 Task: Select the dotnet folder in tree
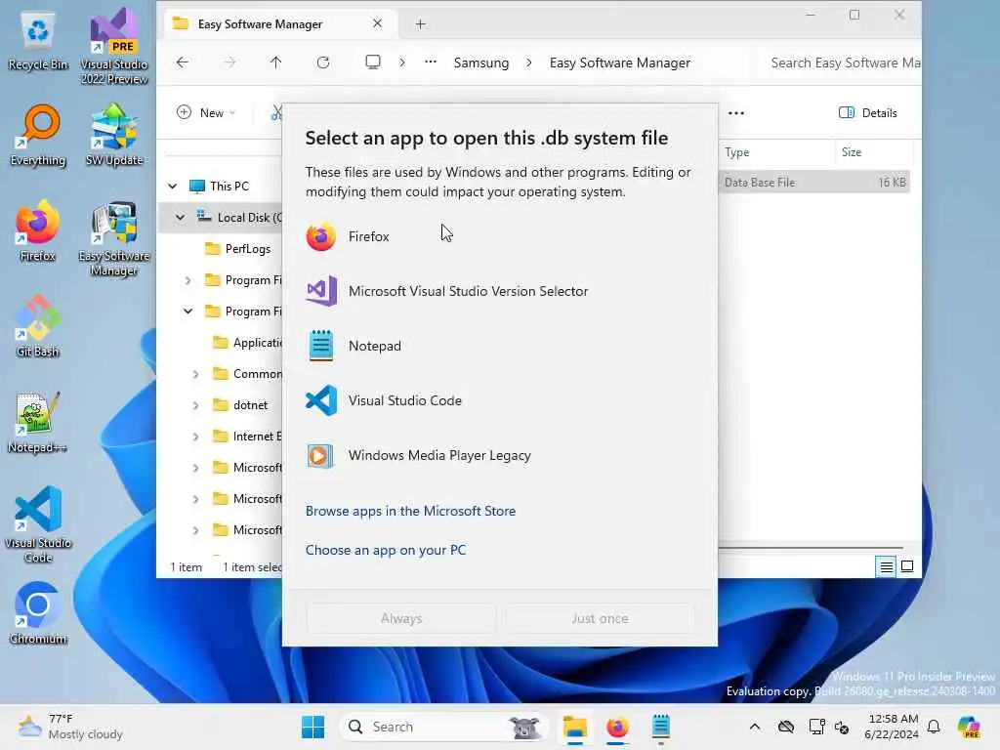point(250,405)
